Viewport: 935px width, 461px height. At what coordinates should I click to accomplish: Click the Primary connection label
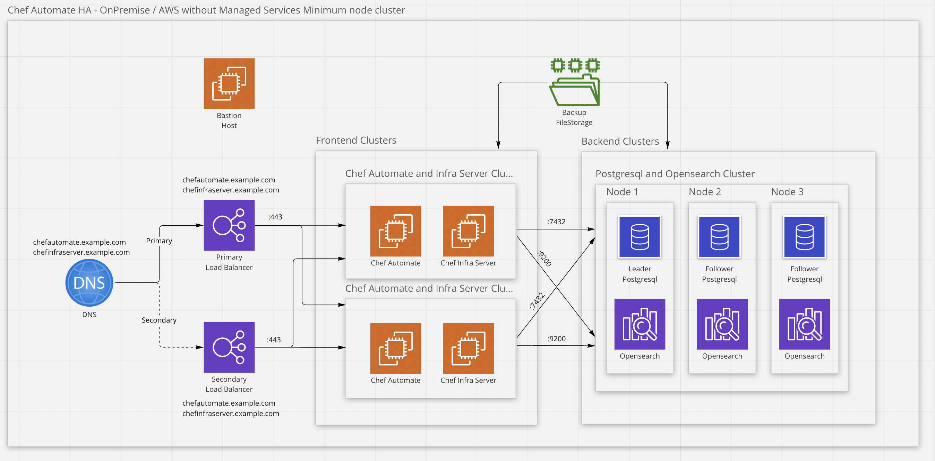click(x=159, y=241)
